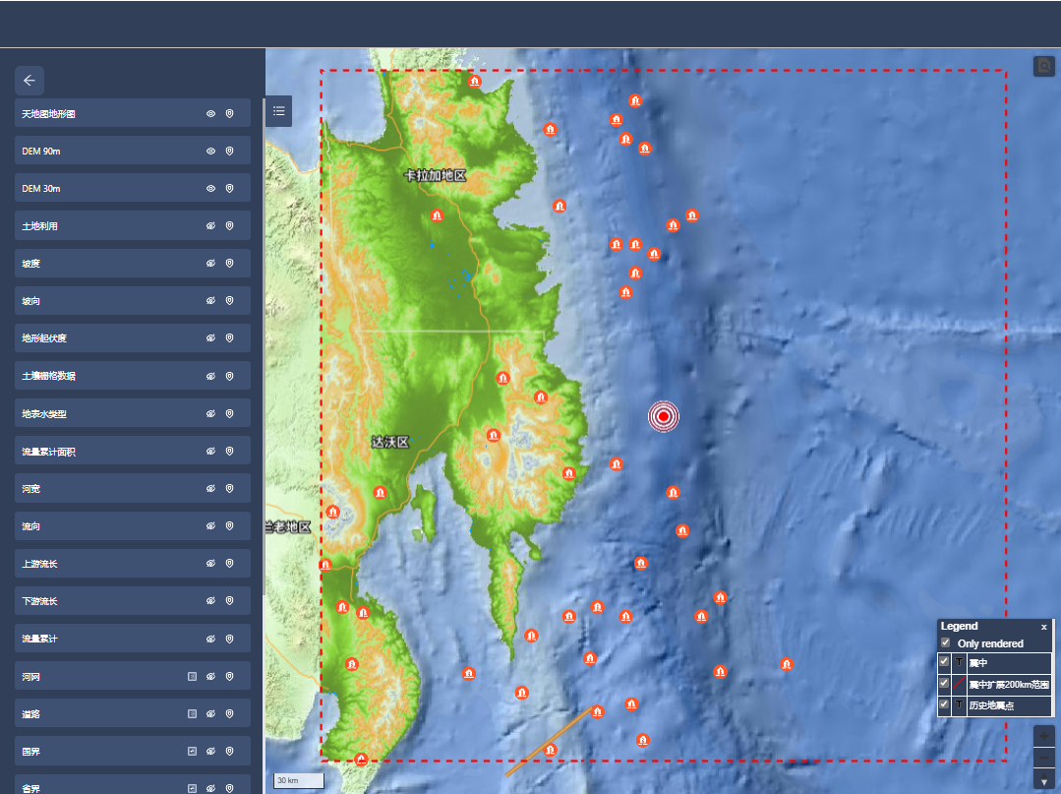
Task: Close the Legend panel
Action: [x=1044, y=627]
